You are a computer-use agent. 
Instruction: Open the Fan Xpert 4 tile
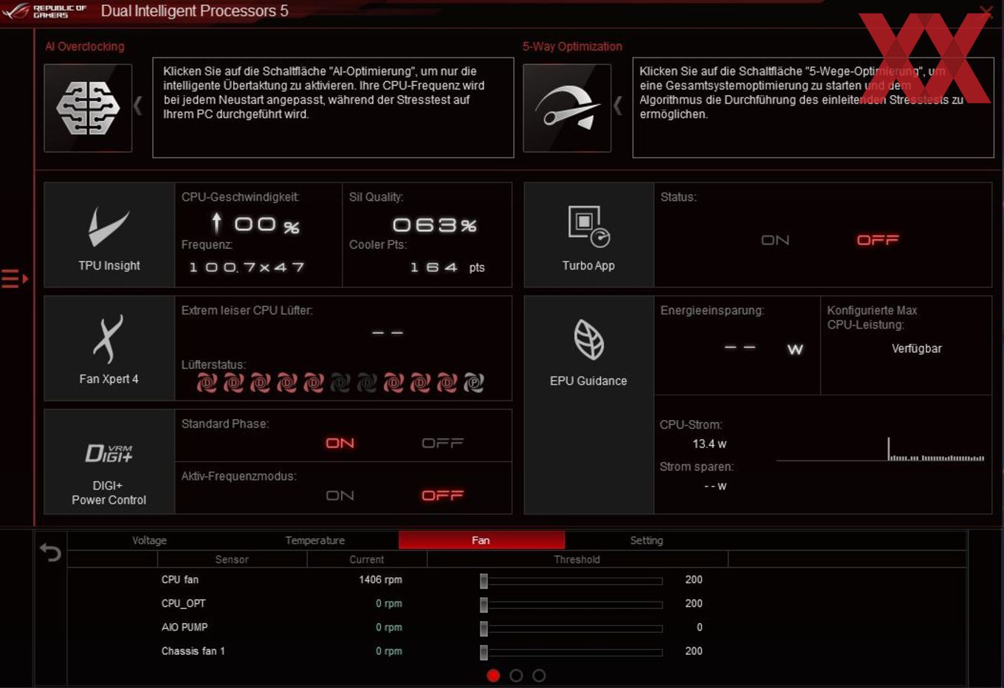pos(109,348)
